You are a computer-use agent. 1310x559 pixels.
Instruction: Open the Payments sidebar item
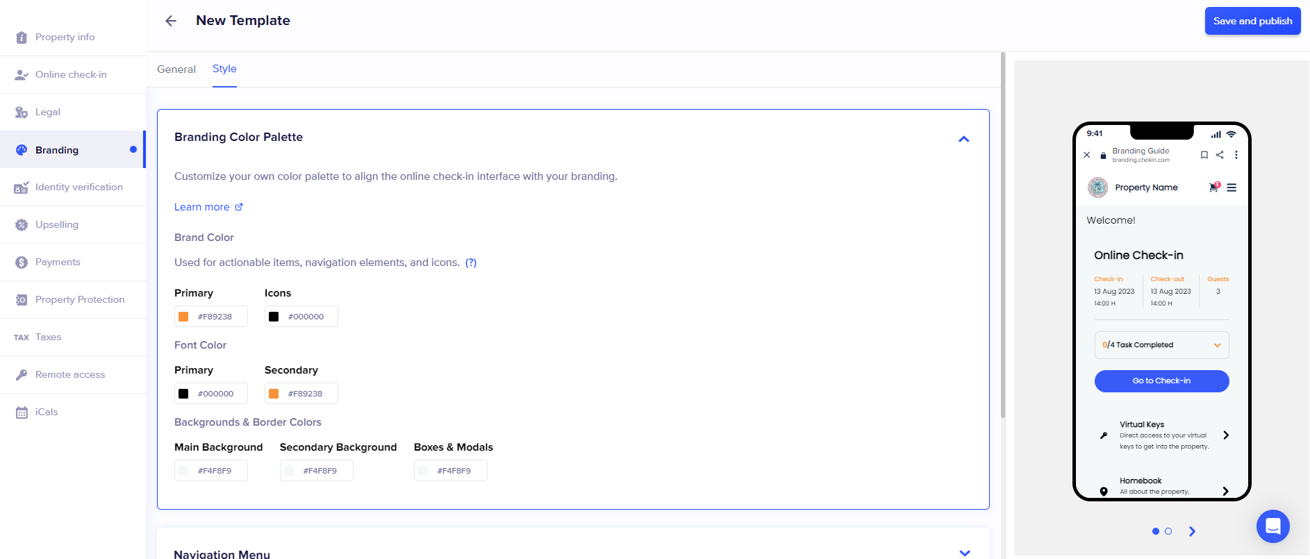pos(58,262)
